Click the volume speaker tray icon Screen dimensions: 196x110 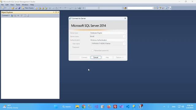coord(183,107)
